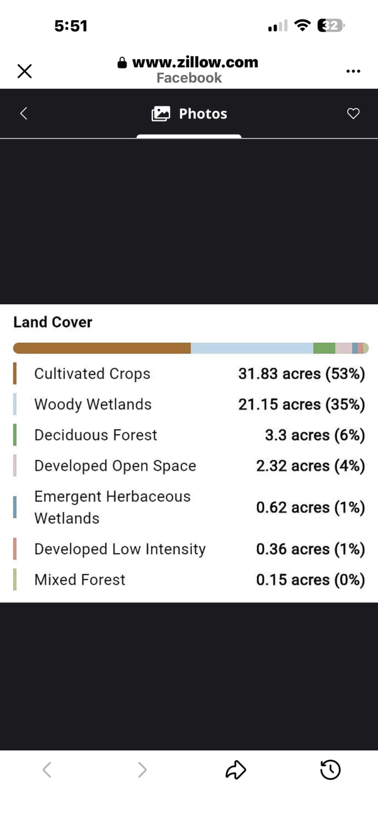The width and height of the screenshot is (378, 819).
Task: Tap the heart icon to save listing
Action: click(353, 113)
